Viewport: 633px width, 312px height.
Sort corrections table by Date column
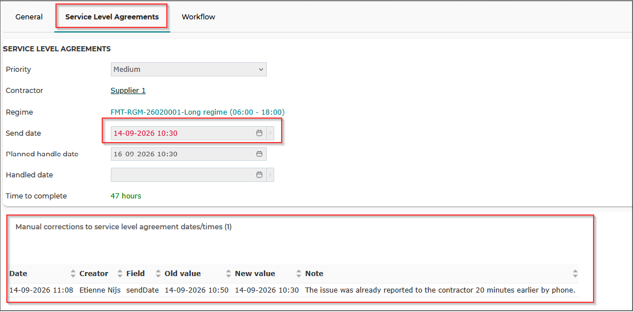[x=73, y=273]
